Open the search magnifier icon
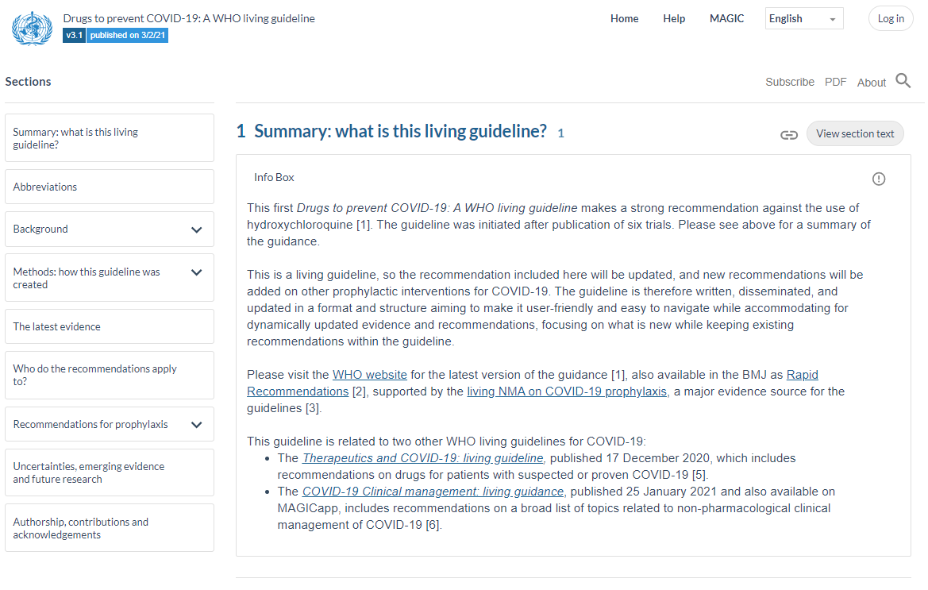The width and height of the screenshot is (928, 590). pyautogui.click(x=903, y=80)
